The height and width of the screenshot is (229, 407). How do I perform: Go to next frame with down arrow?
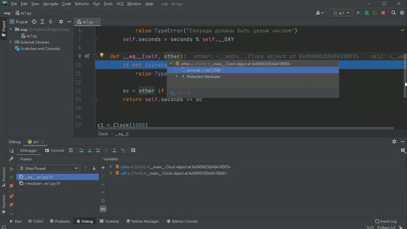pyautogui.click(x=94, y=169)
